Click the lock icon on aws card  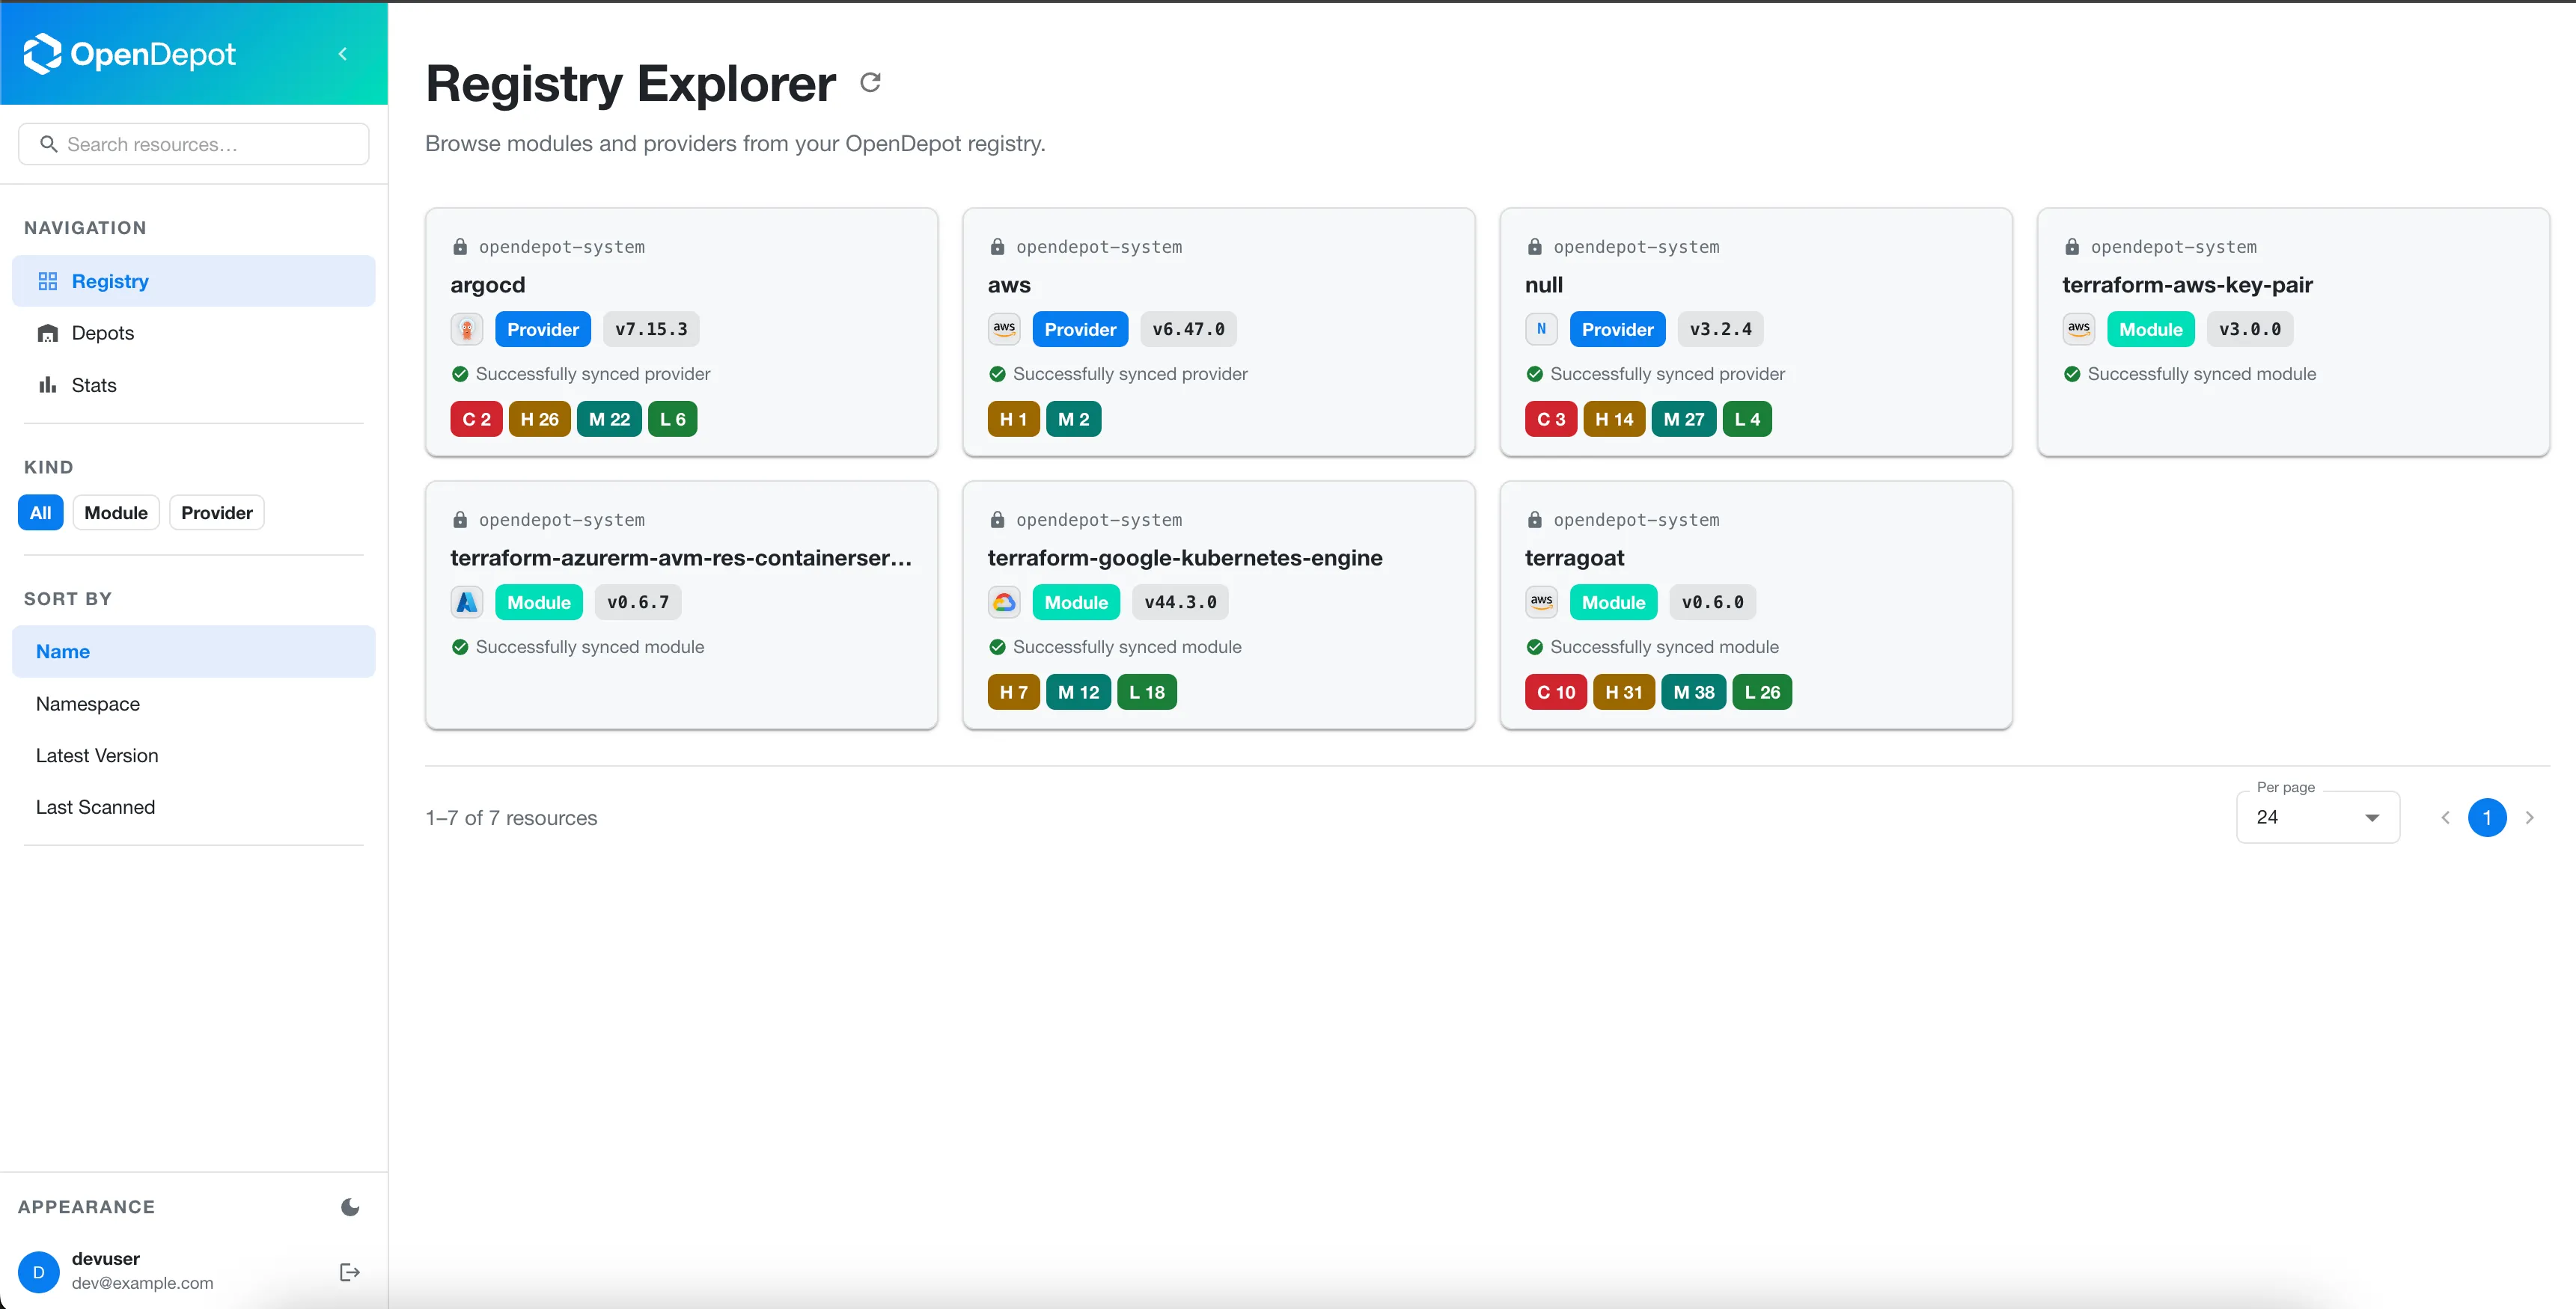coord(997,247)
